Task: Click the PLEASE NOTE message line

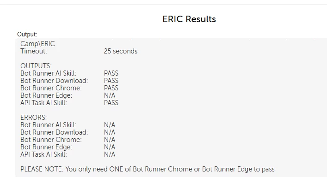Action: 148,169
